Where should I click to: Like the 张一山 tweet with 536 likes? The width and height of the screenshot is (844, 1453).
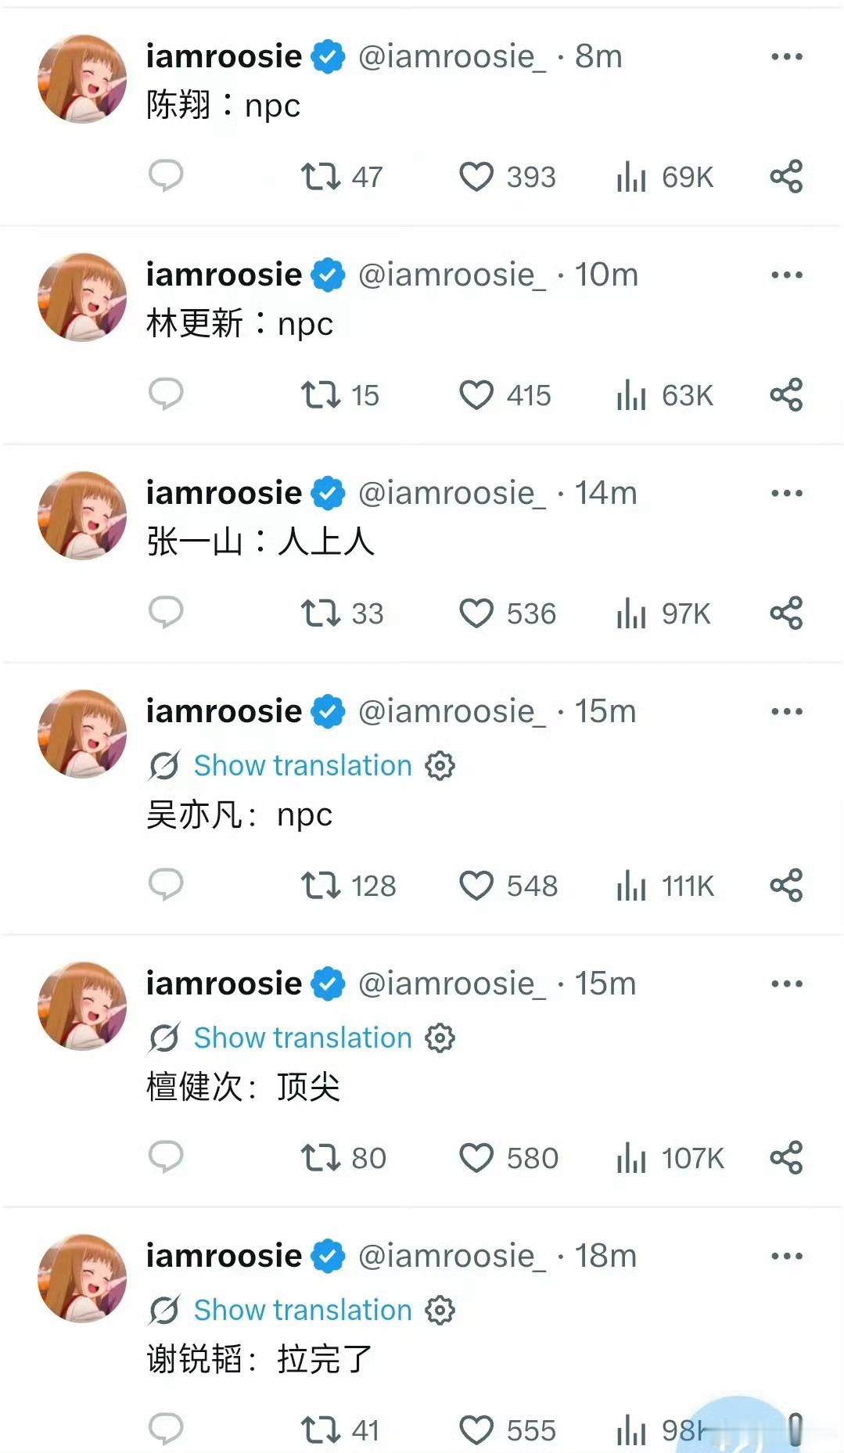pyautogui.click(x=476, y=613)
